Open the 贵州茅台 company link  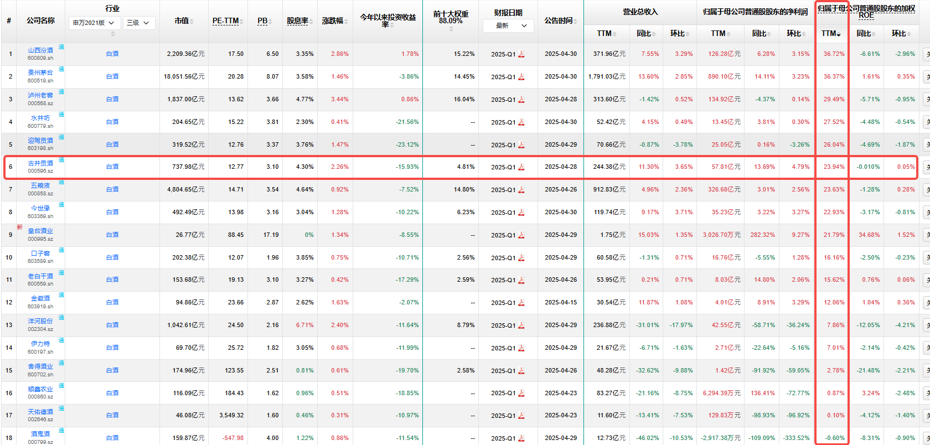click(x=40, y=73)
